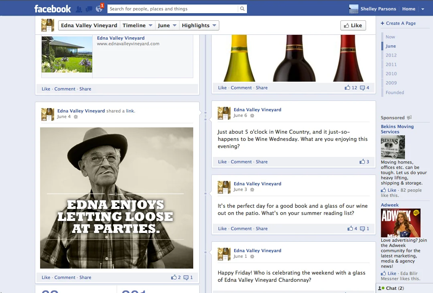Click the likes thumb icon on June 3 post
Screen dimensions: 433x293
tap(350, 228)
